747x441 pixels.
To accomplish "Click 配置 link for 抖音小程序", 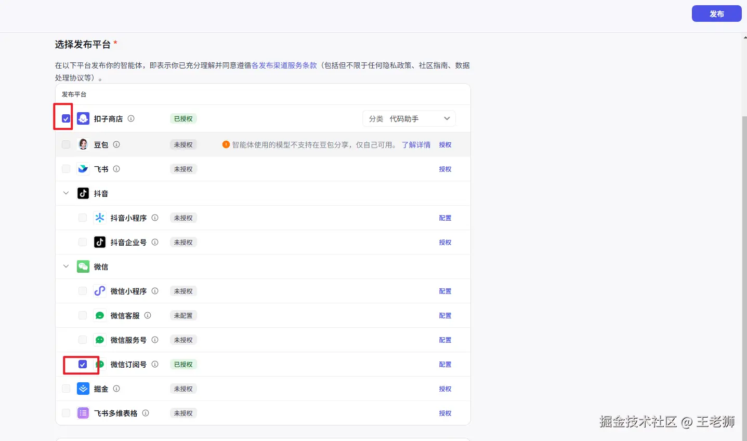I will click(445, 218).
